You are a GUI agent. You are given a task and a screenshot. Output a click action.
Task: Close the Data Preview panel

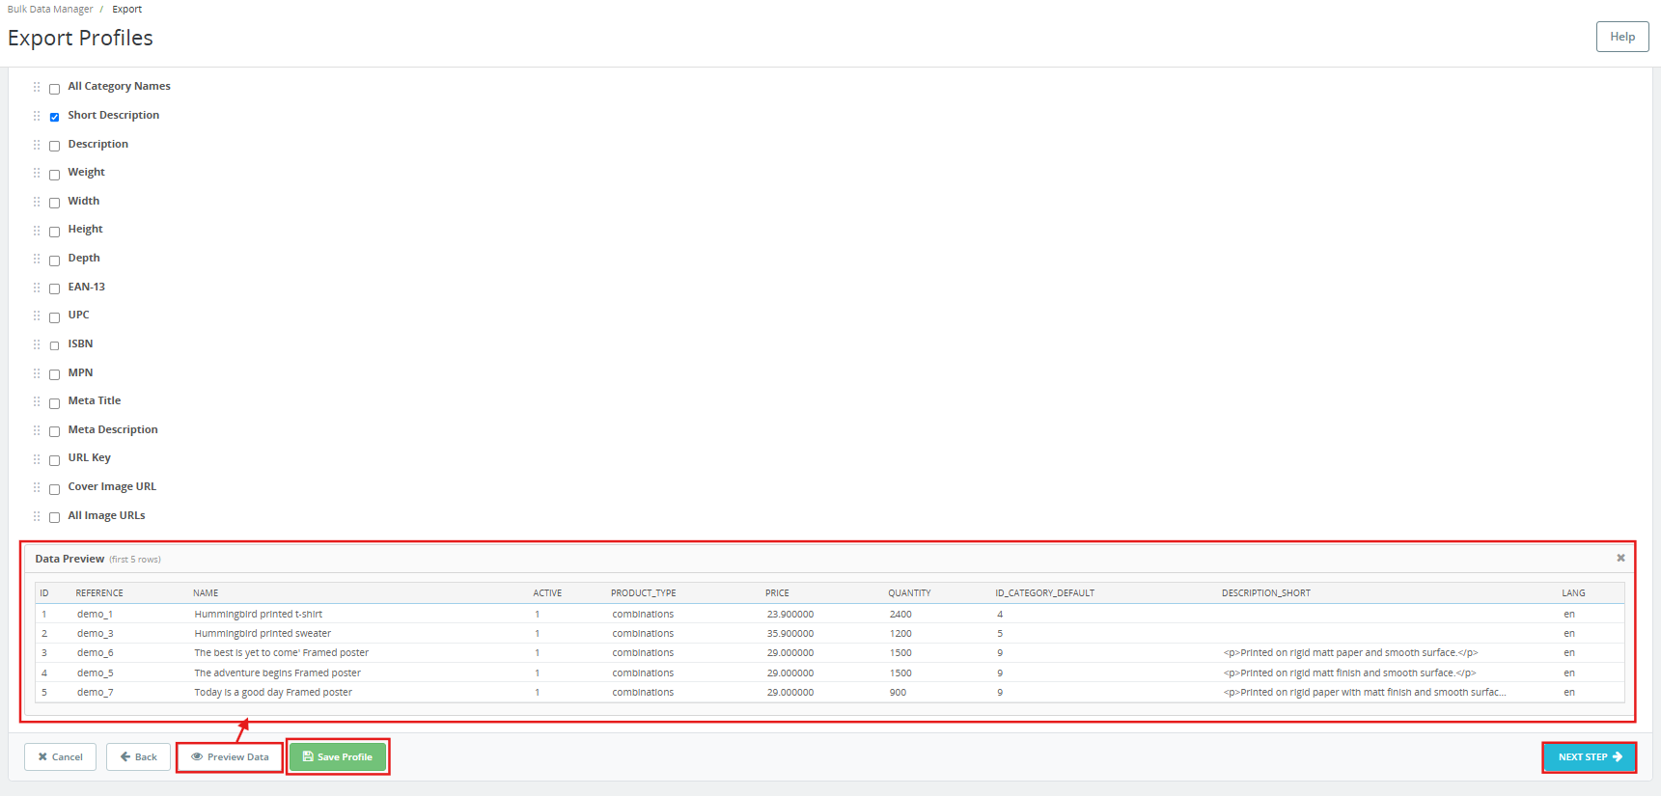[1620, 558]
